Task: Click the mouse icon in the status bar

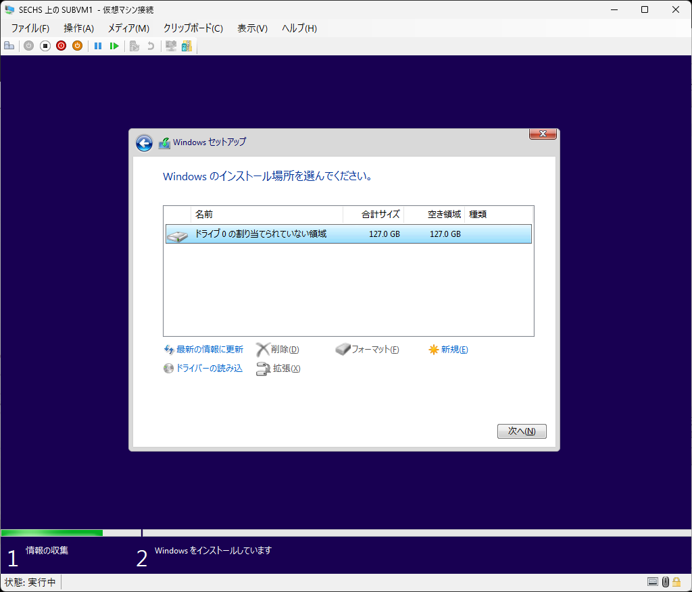Action: pos(666,582)
